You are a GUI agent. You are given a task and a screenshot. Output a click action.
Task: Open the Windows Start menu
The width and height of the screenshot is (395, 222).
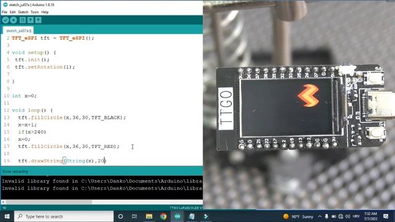[x=7, y=216]
